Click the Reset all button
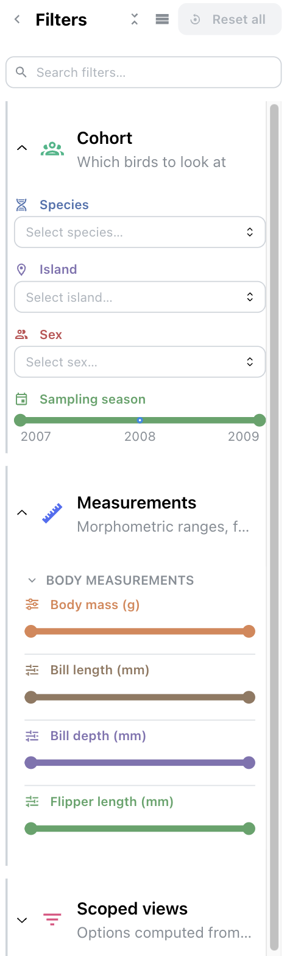The width and height of the screenshot is (287, 956). [x=230, y=20]
